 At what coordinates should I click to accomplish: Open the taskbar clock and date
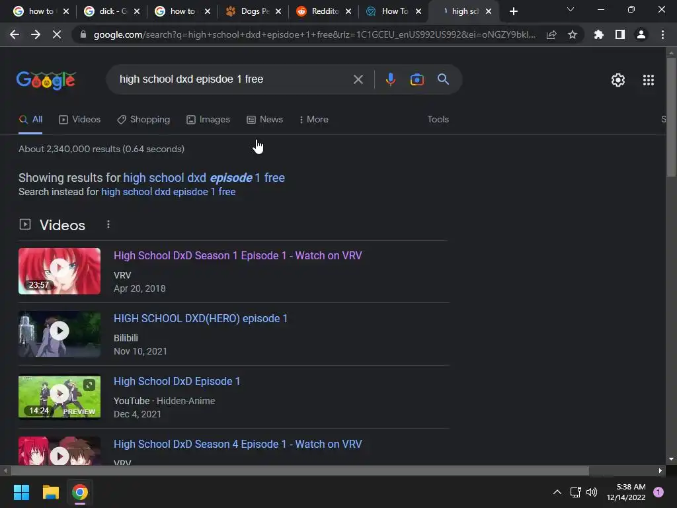click(x=625, y=492)
